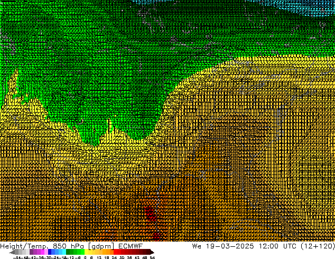Click the "ECMWF" model label
The height and width of the screenshot is (259, 335).
pos(131,246)
